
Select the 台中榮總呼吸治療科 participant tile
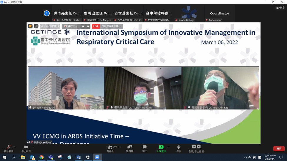point(159,13)
